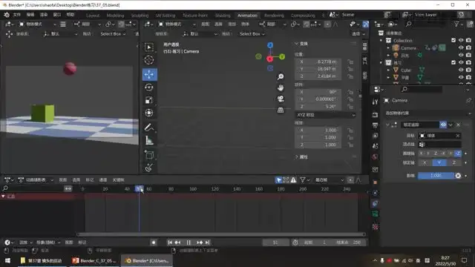Screen dimensions: 475x267
Task: Jump to the next keyframe
Action: click(200, 243)
